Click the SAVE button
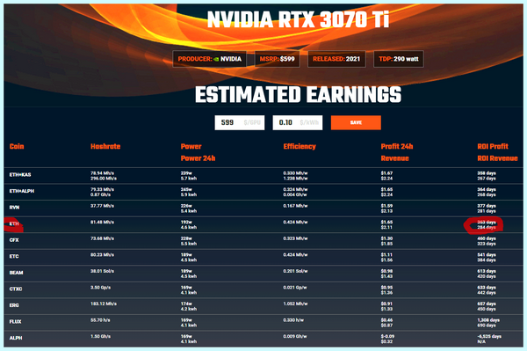527x351 pixels. pos(356,122)
